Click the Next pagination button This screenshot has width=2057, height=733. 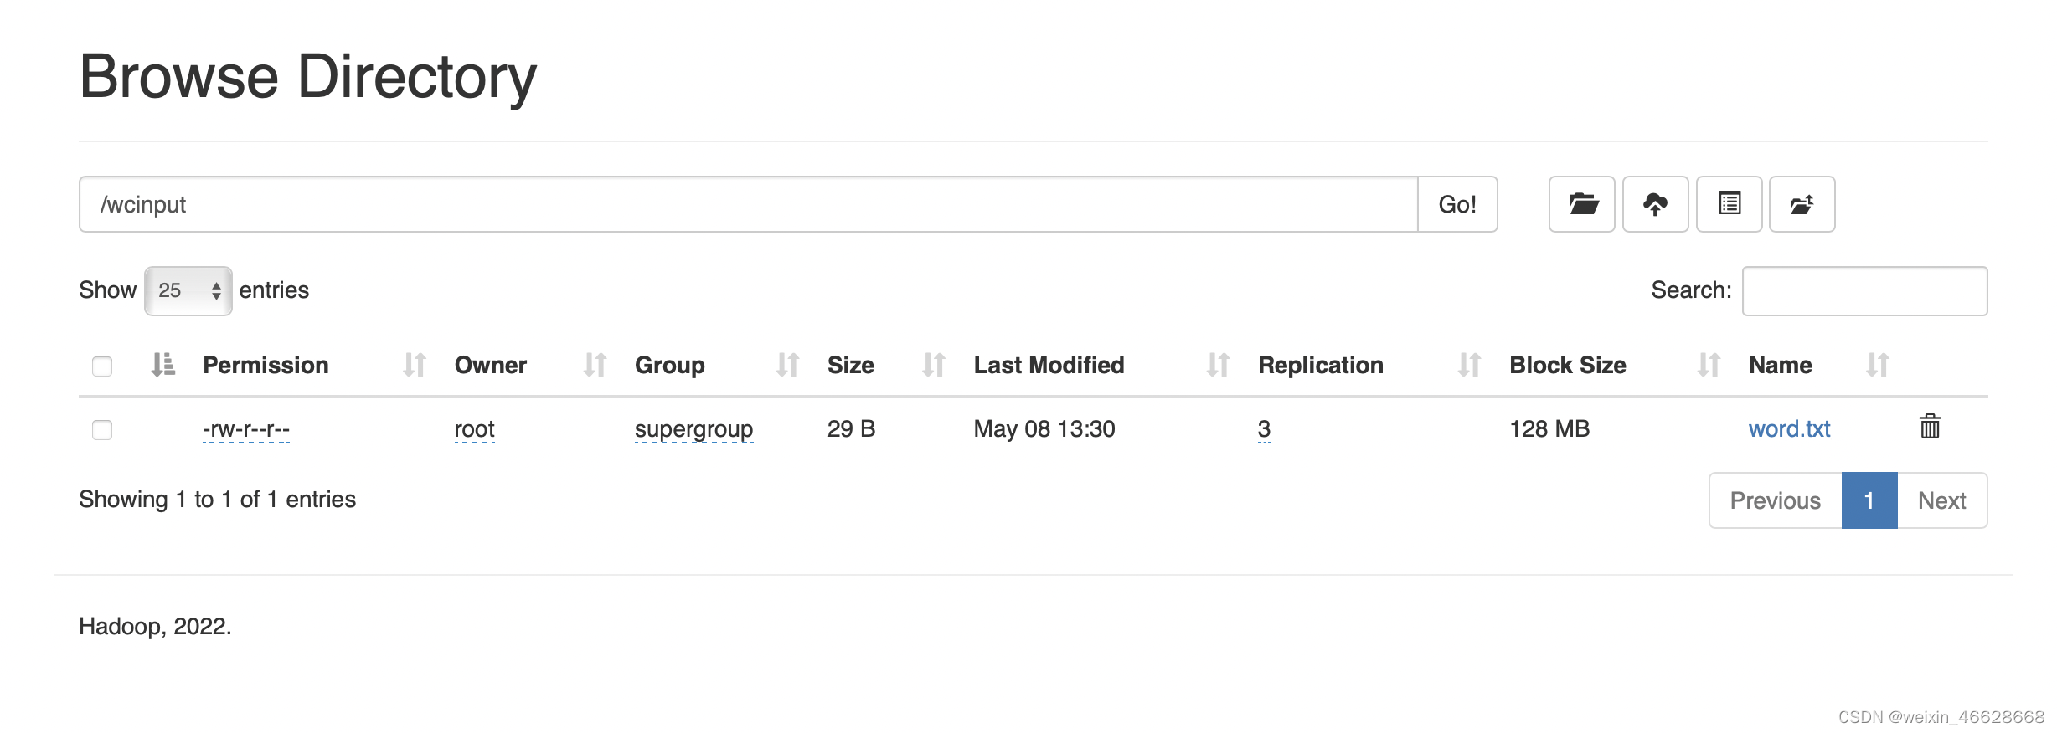(1942, 500)
